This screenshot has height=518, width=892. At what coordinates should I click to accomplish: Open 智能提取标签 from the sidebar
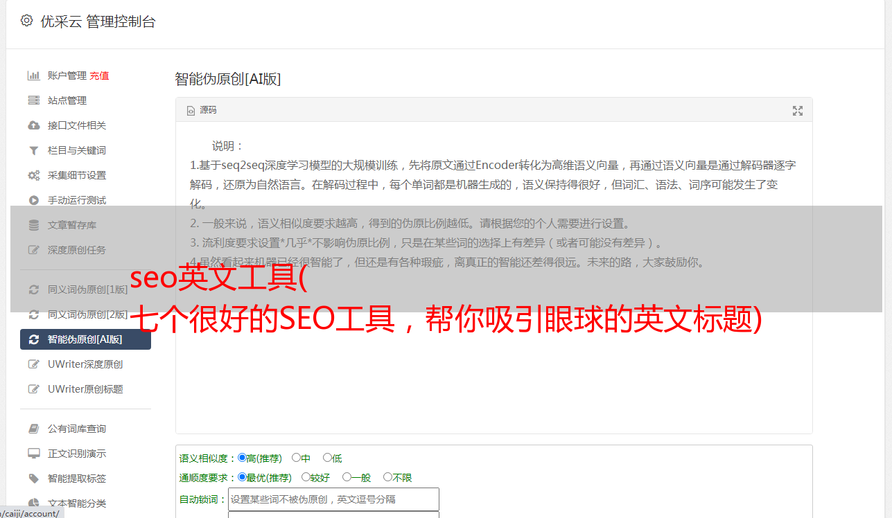coord(77,479)
